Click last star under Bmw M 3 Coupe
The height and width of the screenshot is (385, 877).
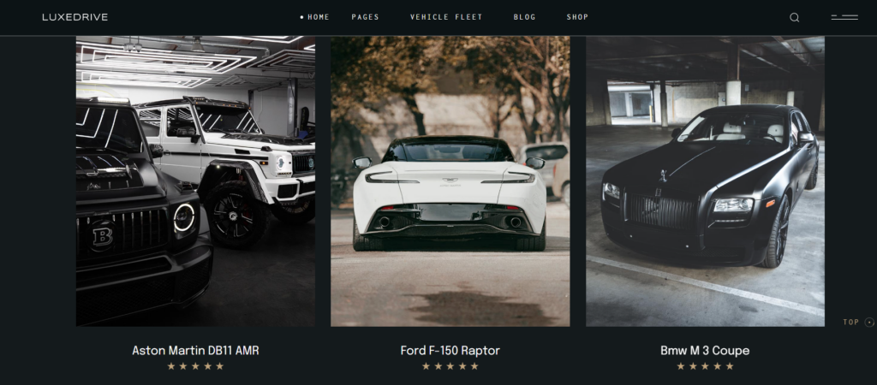click(730, 366)
